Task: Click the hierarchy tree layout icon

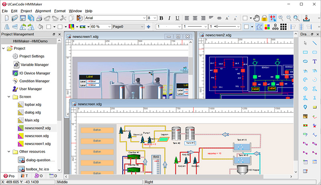Action: (275, 27)
